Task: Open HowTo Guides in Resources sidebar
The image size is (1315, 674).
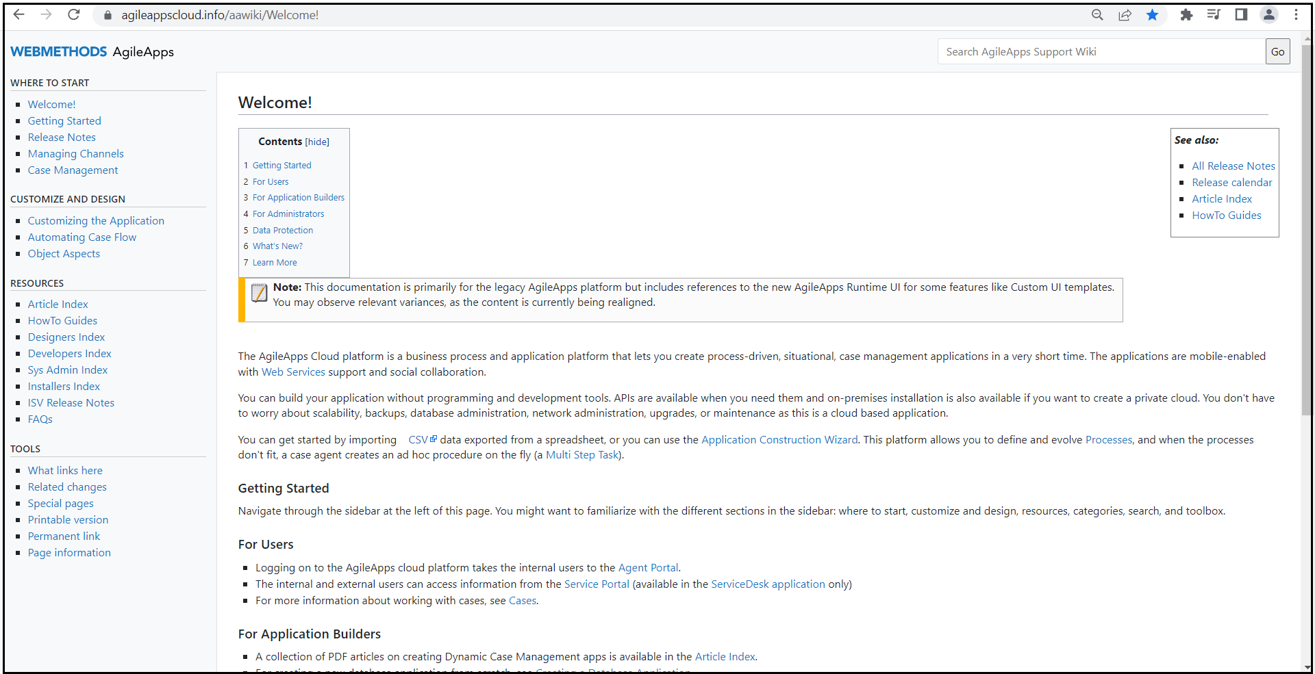Action: coord(62,321)
